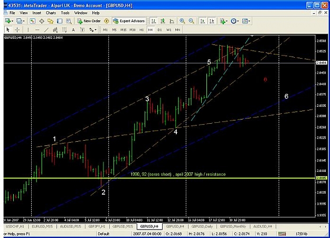330x238 pixels.
Task: Switch chart to candlesticks style
Action: (x=163, y=21)
